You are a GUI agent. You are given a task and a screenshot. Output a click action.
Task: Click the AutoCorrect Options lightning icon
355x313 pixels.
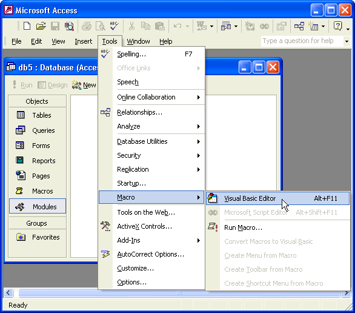105,254
